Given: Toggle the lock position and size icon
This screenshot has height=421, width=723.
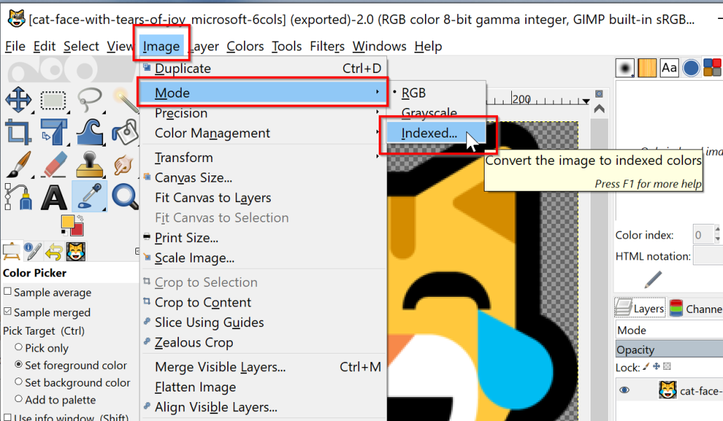Looking at the screenshot, I should tap(656, 366).
